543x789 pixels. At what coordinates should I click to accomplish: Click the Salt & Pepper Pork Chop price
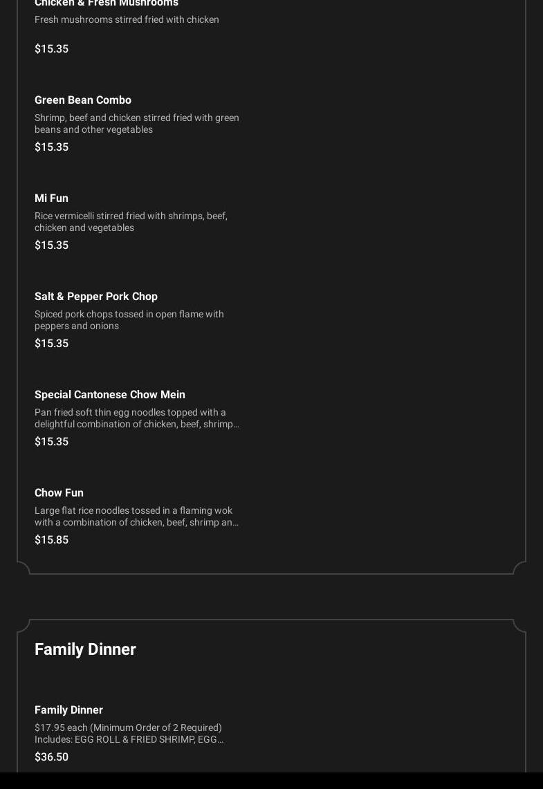coord(51,343)
